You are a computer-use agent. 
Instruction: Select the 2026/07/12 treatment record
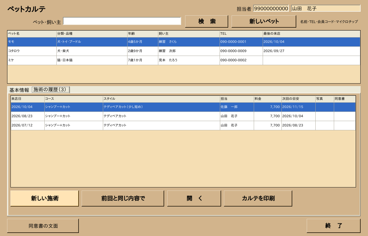tap(183, 125)
